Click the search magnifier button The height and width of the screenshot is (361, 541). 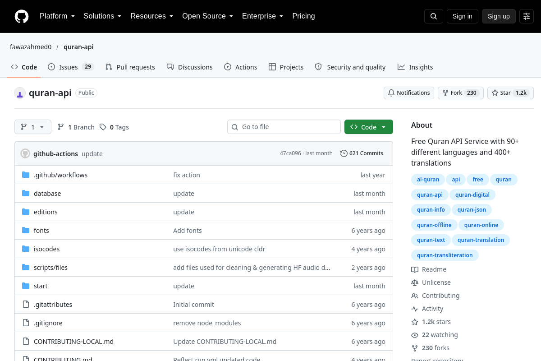pos(434,16)
